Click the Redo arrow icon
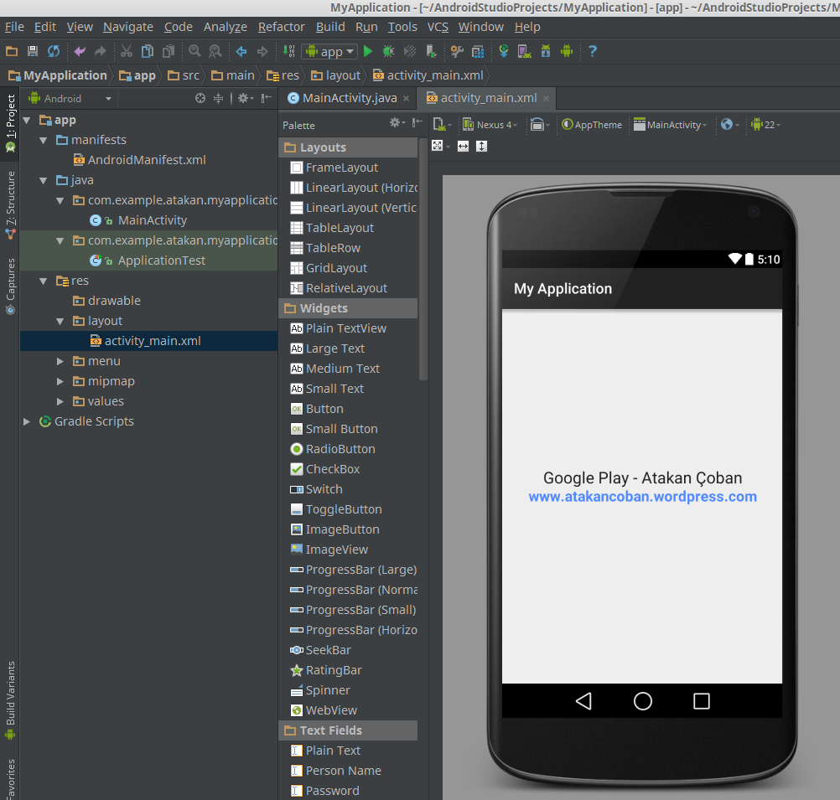840x800 pixels. coord(100,51)
